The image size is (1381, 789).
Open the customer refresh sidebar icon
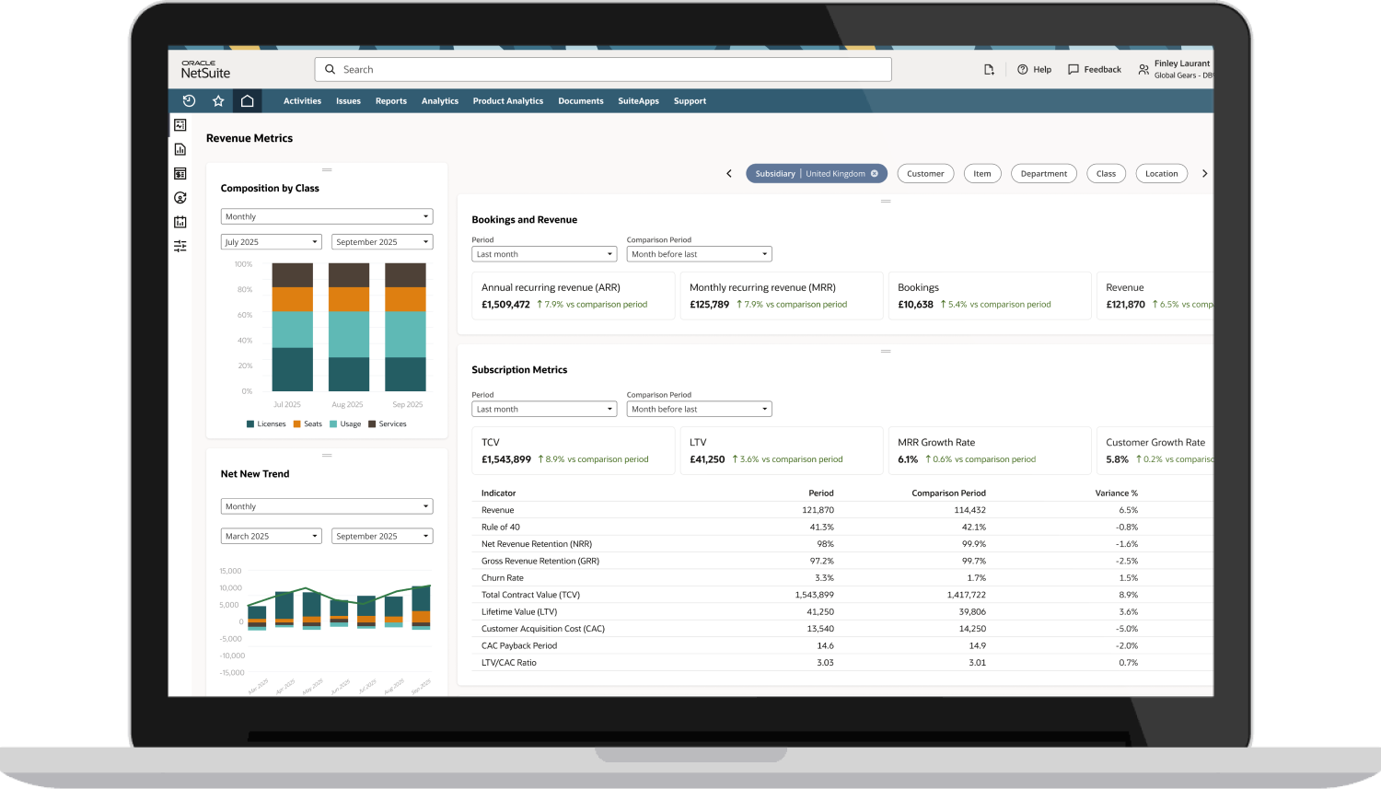[x=180, y=198]
